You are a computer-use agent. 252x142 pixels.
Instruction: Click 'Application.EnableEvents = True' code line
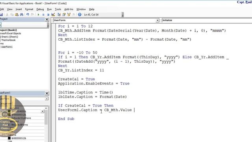[x=94, y=84]
